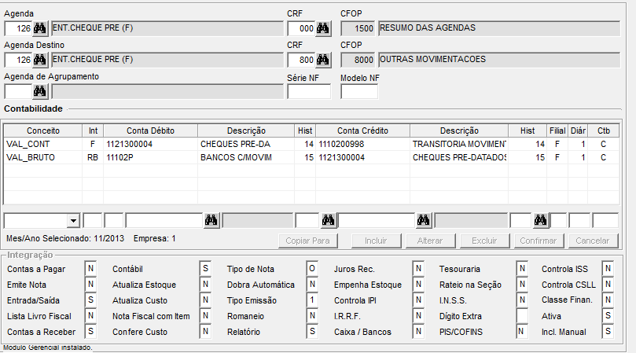Open the Conceito dropdown below the grid
Viewport: 636px width, 353px height.
click(73, 221)
